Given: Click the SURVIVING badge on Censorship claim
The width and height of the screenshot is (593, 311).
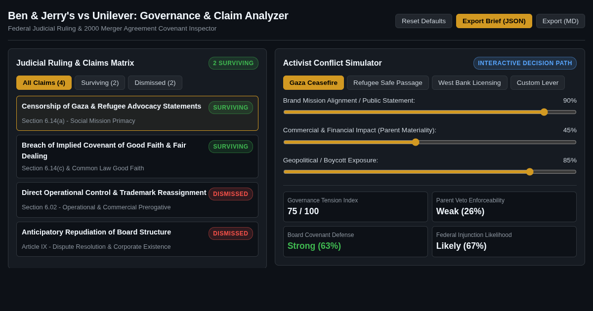Looking at the screenshot, I should pos(231,108).
